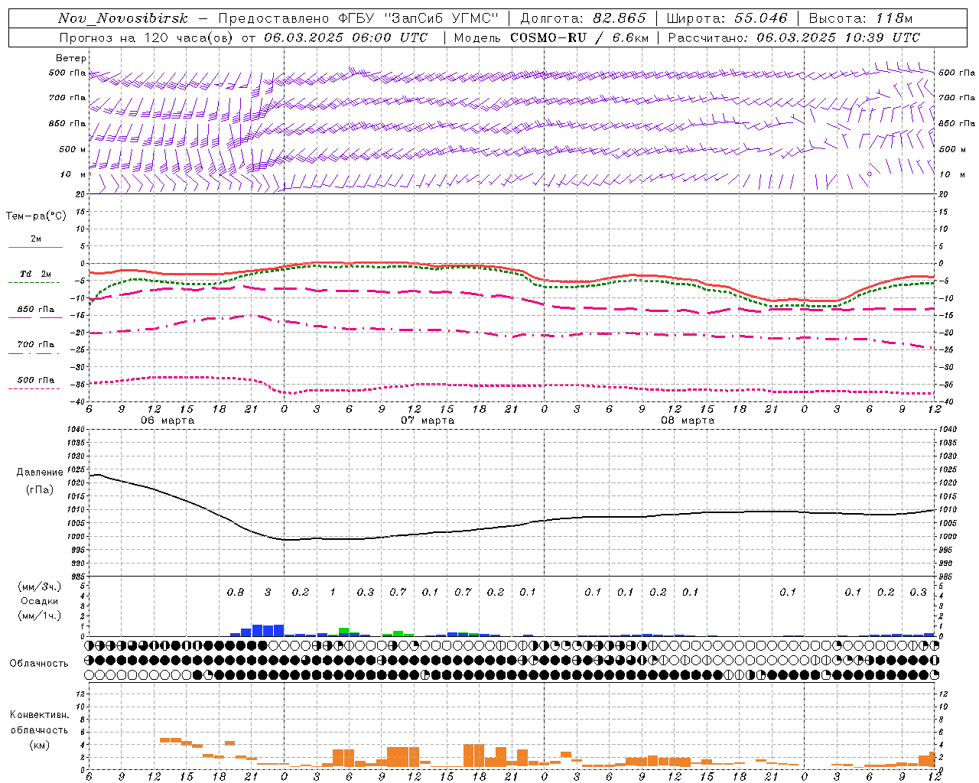
Task: Click the 'Осадки' precipitation label
Action: (x=39, y=601)
